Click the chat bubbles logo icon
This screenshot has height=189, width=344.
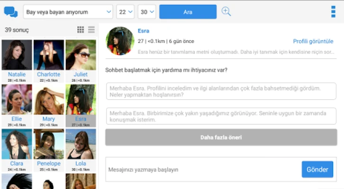click(x=10, y=12)
